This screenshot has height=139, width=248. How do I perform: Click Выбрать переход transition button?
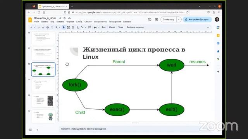[135, 27]
